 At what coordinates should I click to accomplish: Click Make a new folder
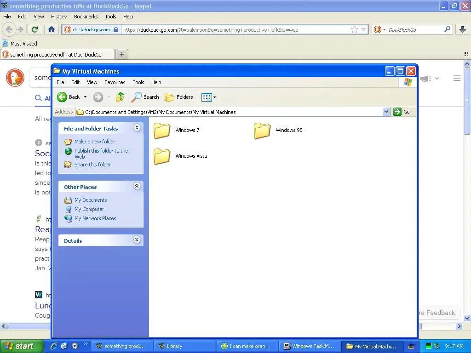[x=95, y=142]
